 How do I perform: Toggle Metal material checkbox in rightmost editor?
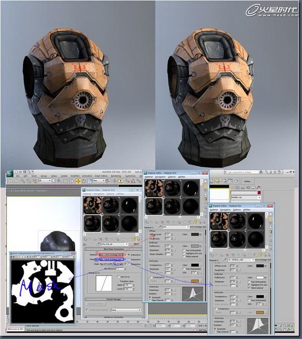(249, 288)
